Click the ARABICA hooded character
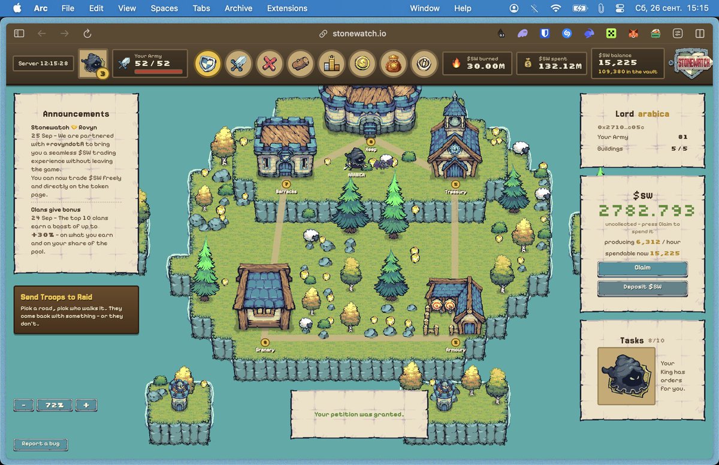 357,160
